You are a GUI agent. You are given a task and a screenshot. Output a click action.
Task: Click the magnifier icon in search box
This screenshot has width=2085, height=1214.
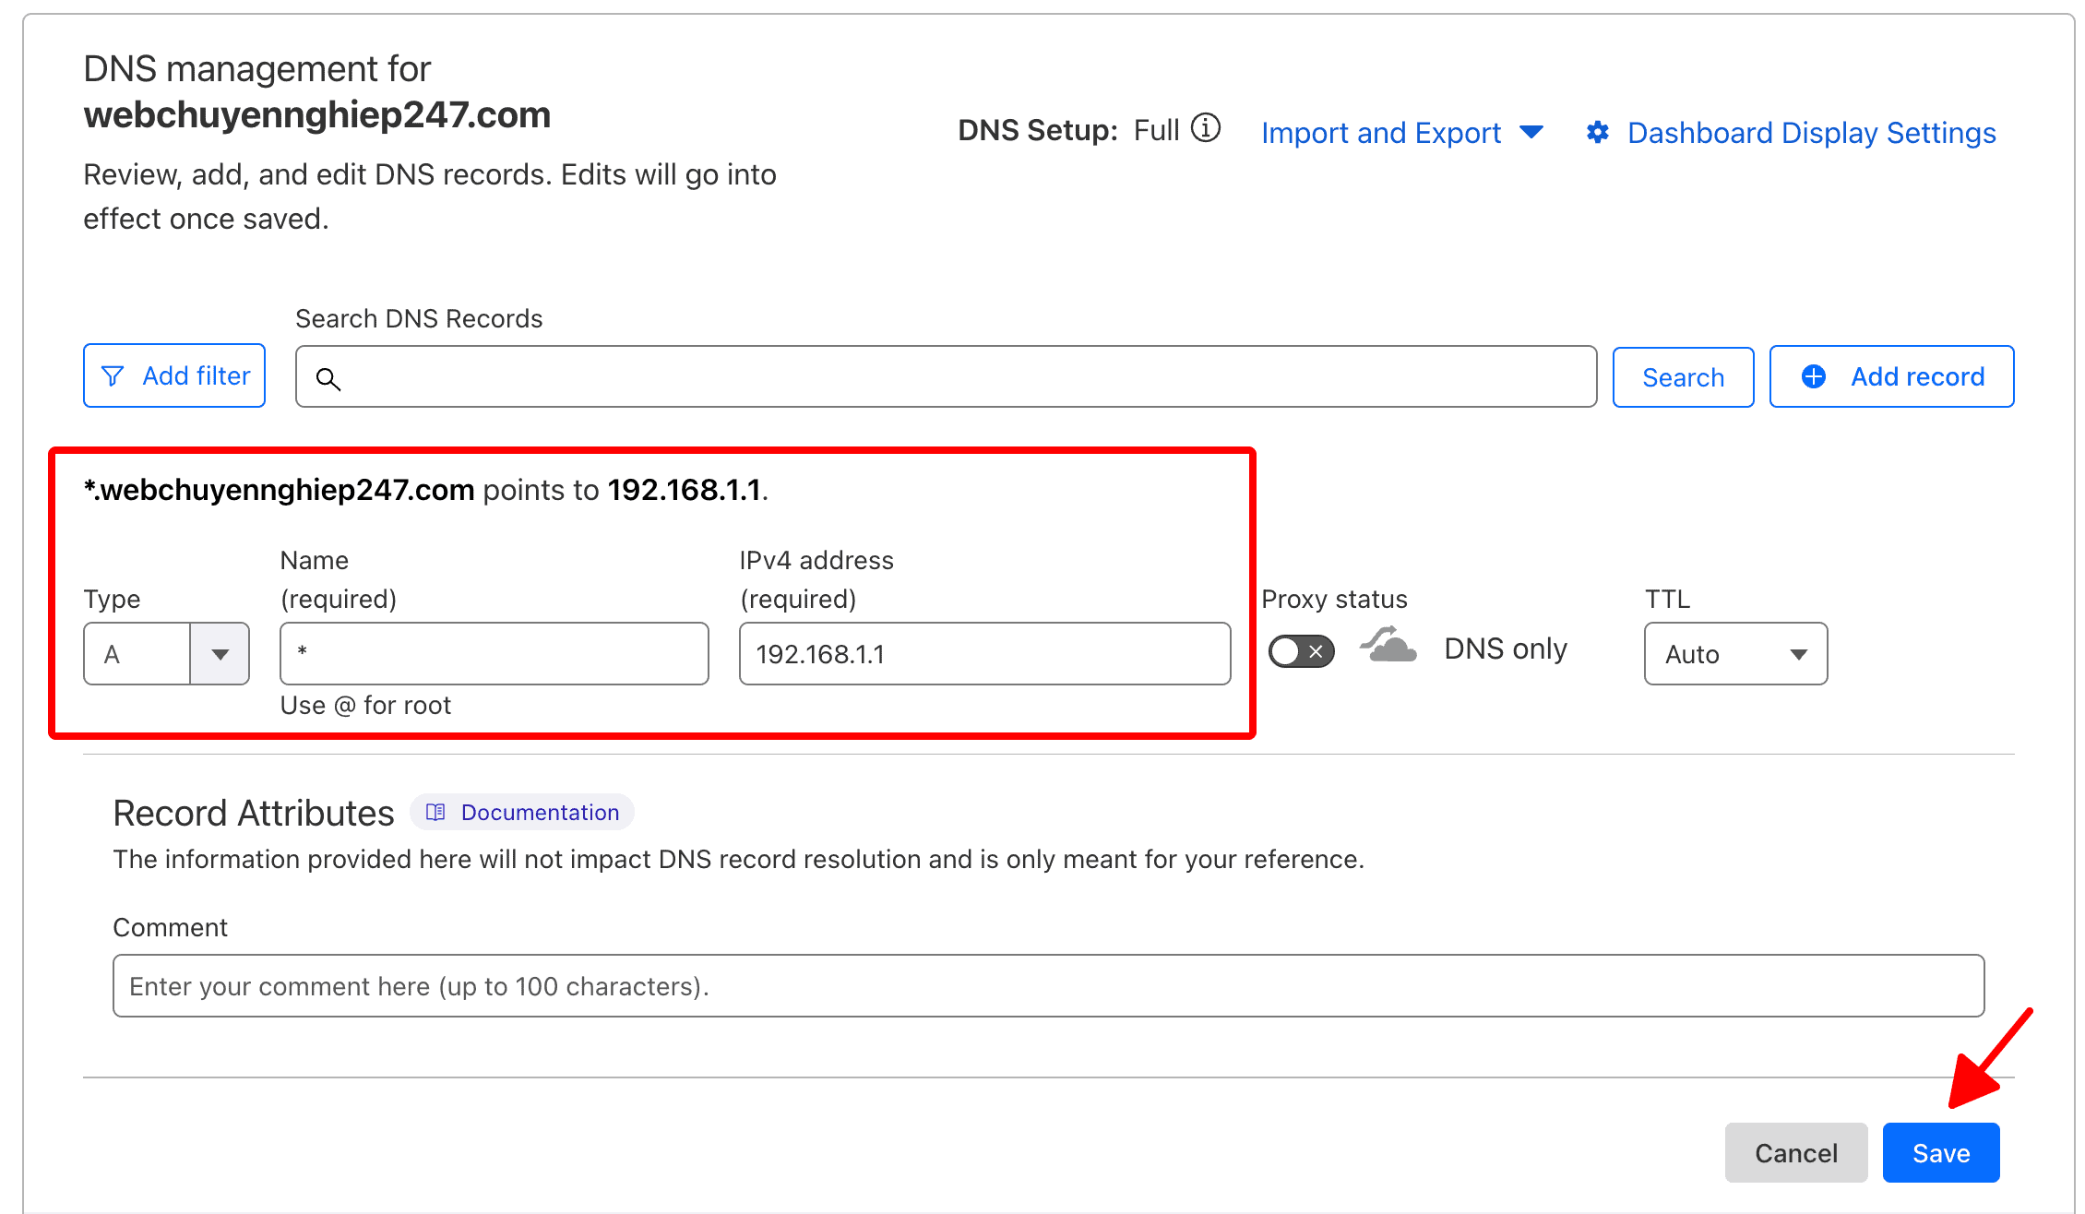pyautogui.click(x=328, y=378)
